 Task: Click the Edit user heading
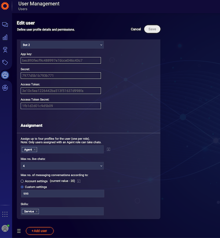pos(26,23)
